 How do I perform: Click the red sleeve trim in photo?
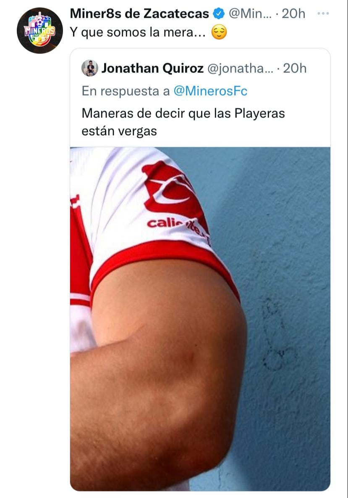[165, 257]
